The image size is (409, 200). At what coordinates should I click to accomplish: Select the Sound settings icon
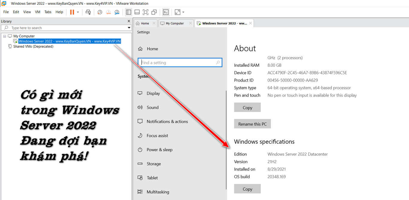(x=140, y=107)
